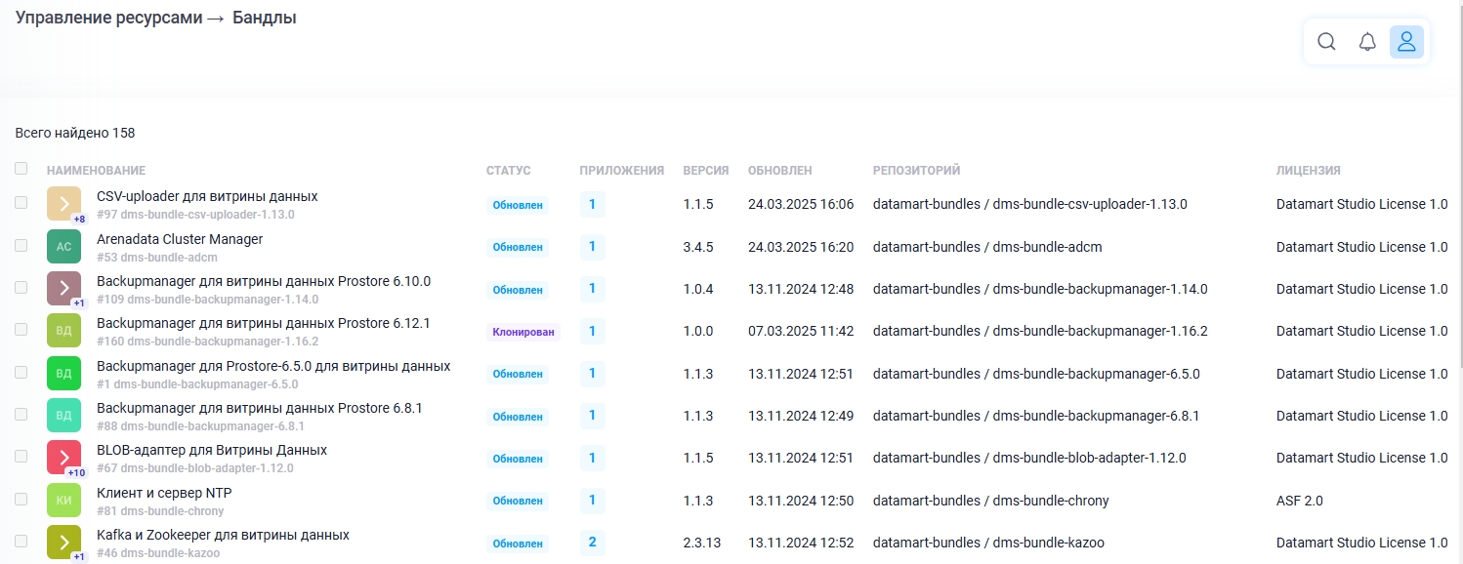Click Управление ресурсами breadcrumb
Viewport: 1463px width, 564px height.
[109, 18]
